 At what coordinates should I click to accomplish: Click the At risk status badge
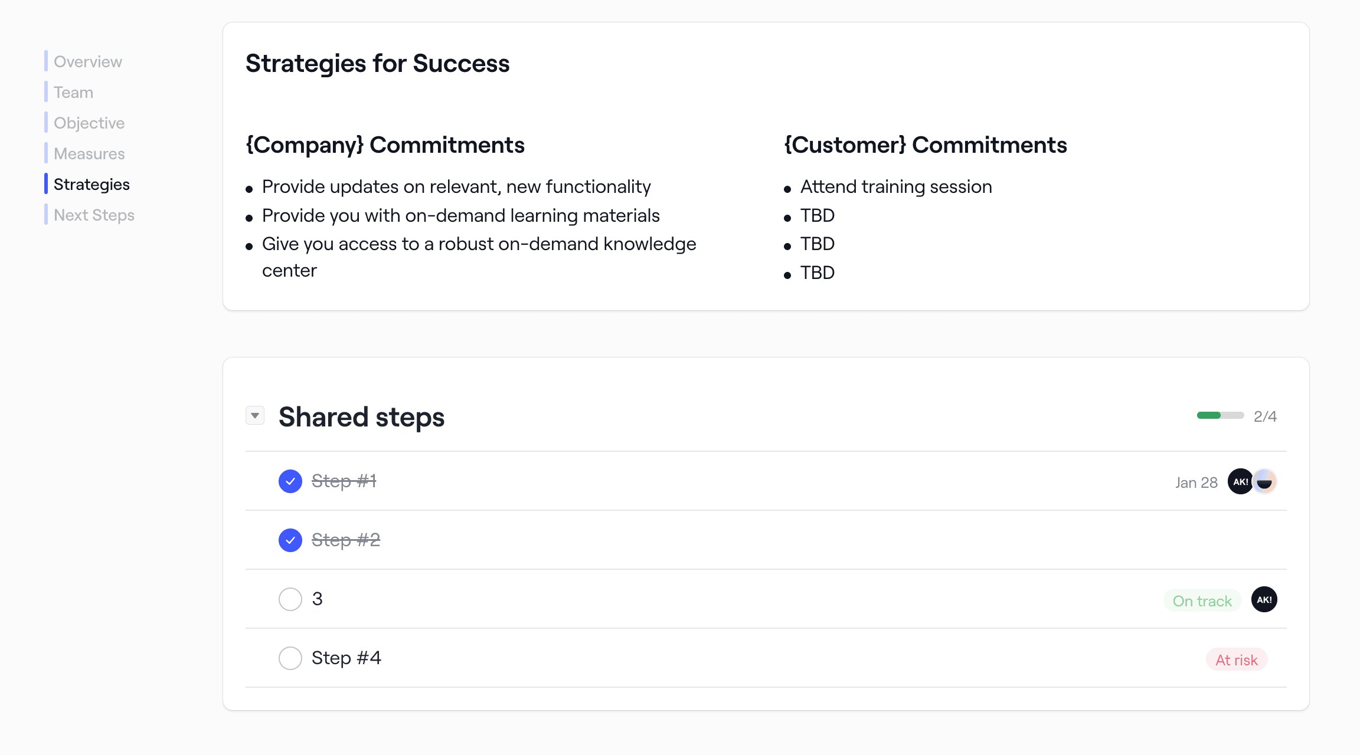pos(1237,659)
